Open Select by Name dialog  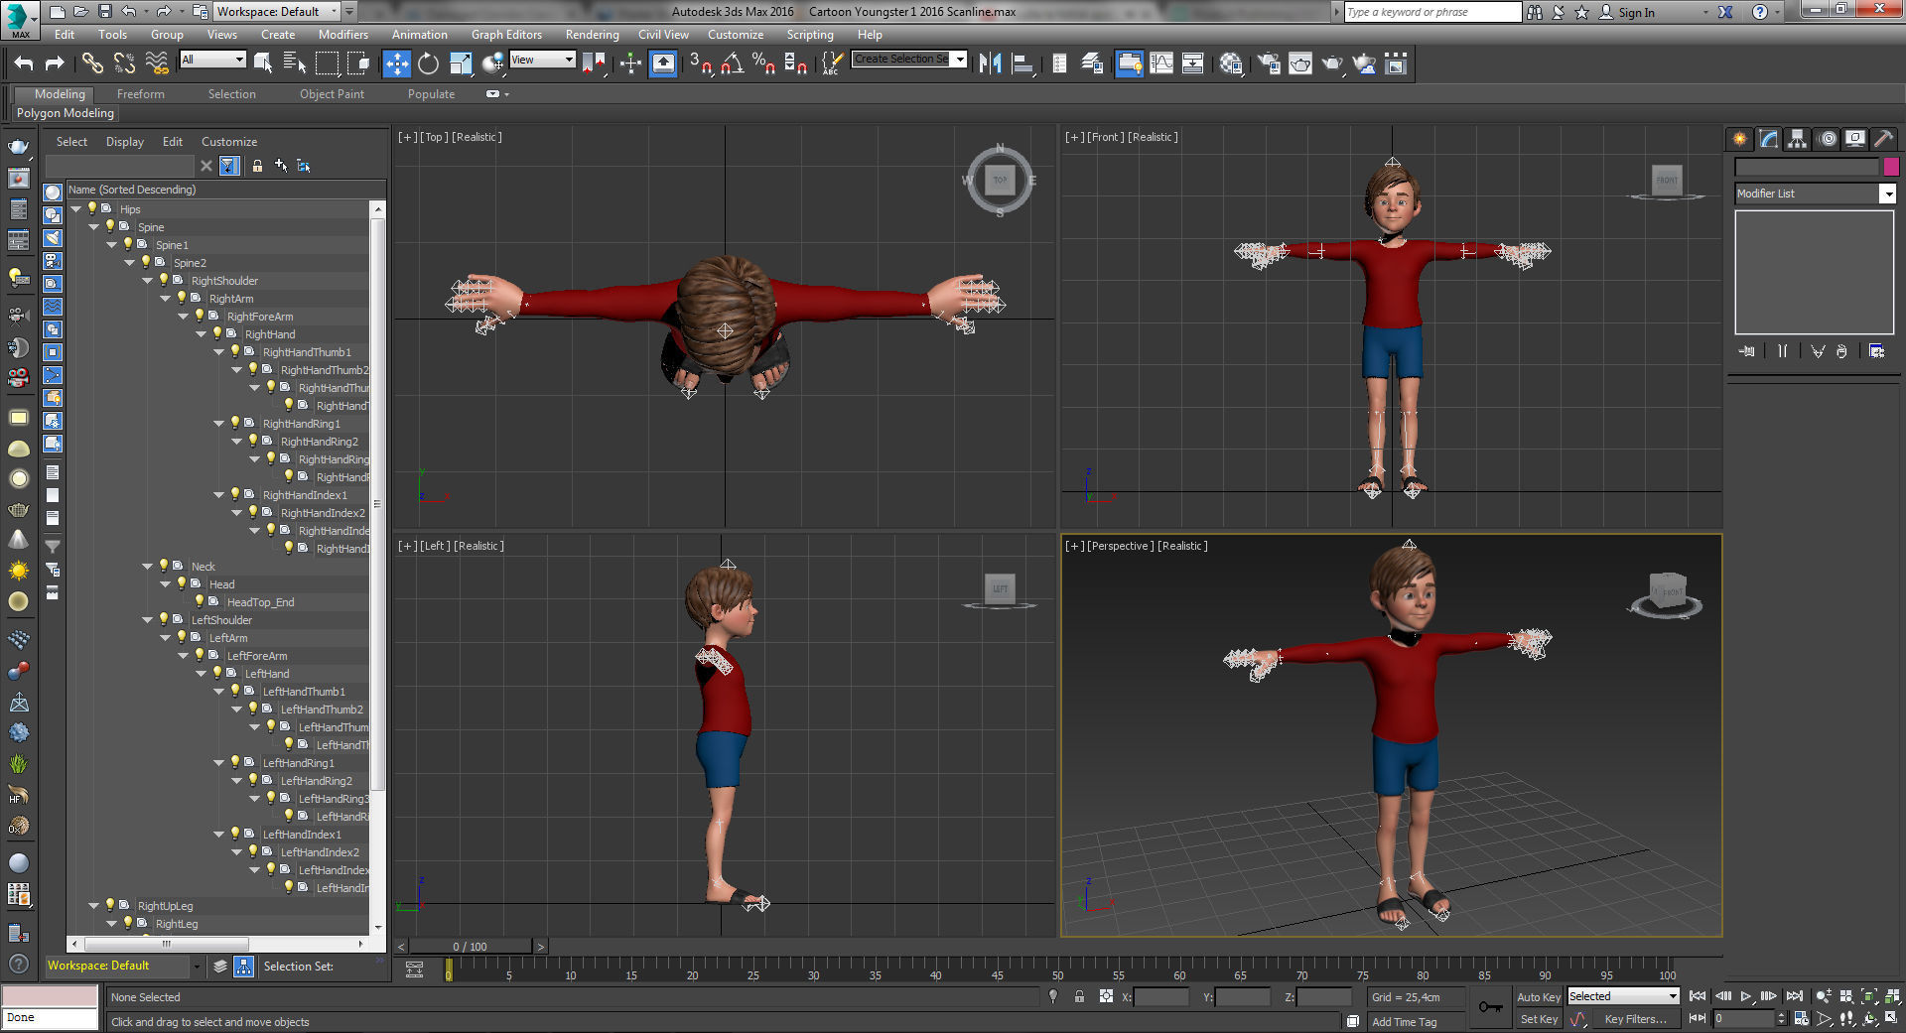point(295,65)
